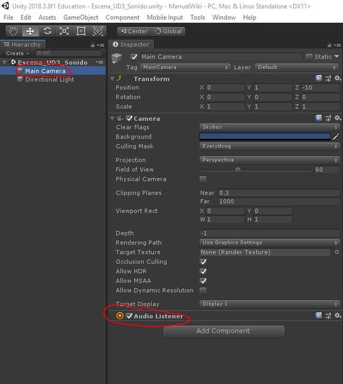The height and width of the screenshot is (384, 343).
Task: Collapse the Escena_UD3_Sonido scene tree
Action: [x=4, y=62]
